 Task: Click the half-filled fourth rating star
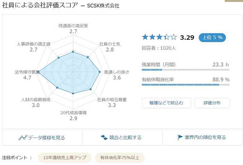click(167, 37)
